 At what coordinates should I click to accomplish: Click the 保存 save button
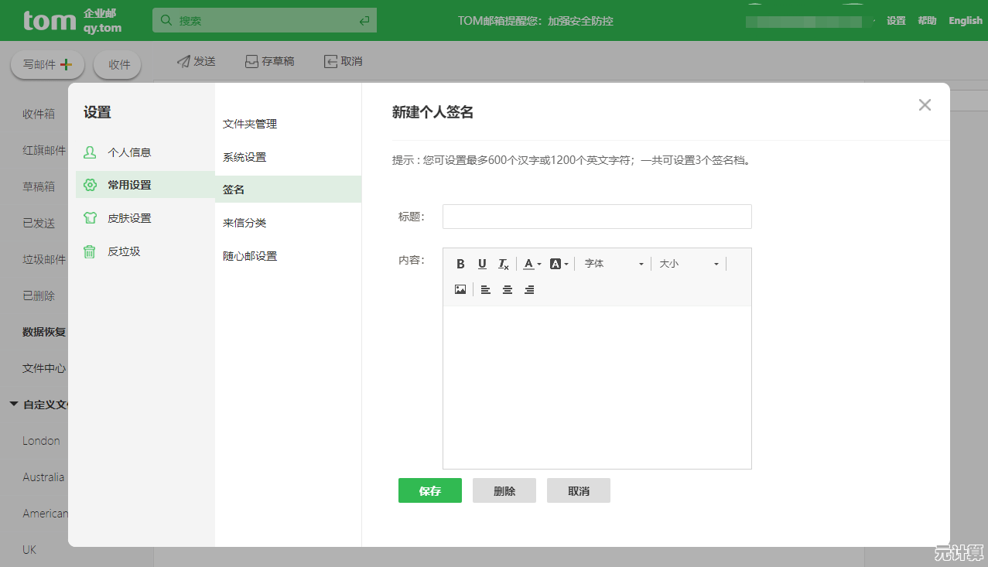tap(429, 490)
